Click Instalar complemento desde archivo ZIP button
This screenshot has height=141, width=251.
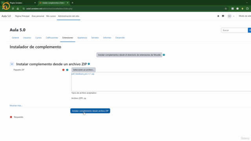[x=90, y=111]
